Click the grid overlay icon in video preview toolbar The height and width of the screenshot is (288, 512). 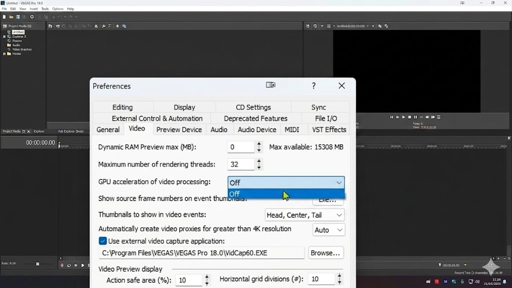click(x=329, y=26)
